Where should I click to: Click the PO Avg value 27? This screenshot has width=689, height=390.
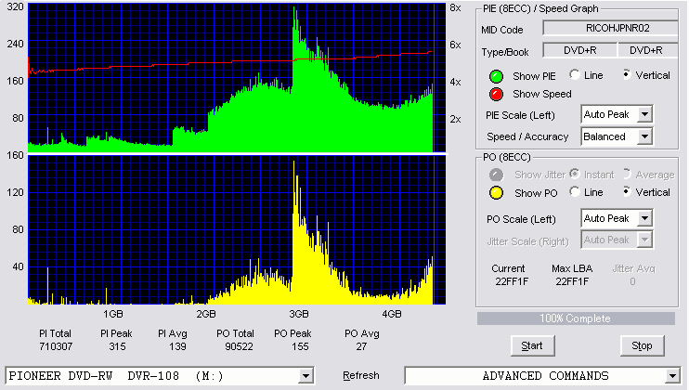[x=361, y=346]
